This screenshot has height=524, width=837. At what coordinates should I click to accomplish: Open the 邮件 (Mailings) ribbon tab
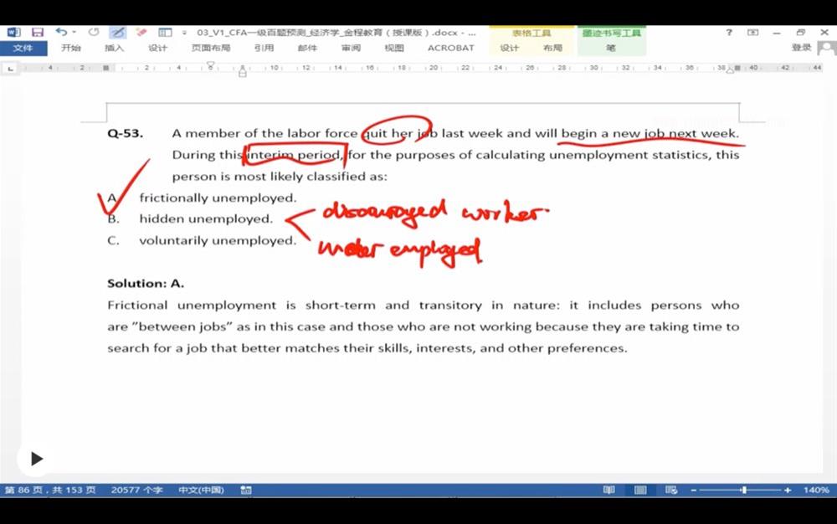(x=307, y=48)
